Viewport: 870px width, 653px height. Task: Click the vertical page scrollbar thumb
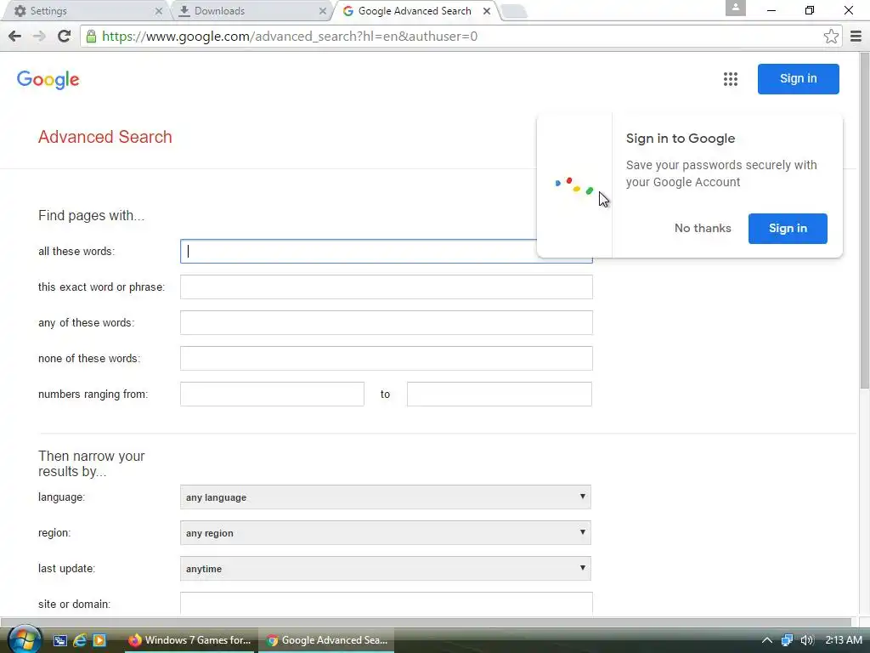coord(864,221)
